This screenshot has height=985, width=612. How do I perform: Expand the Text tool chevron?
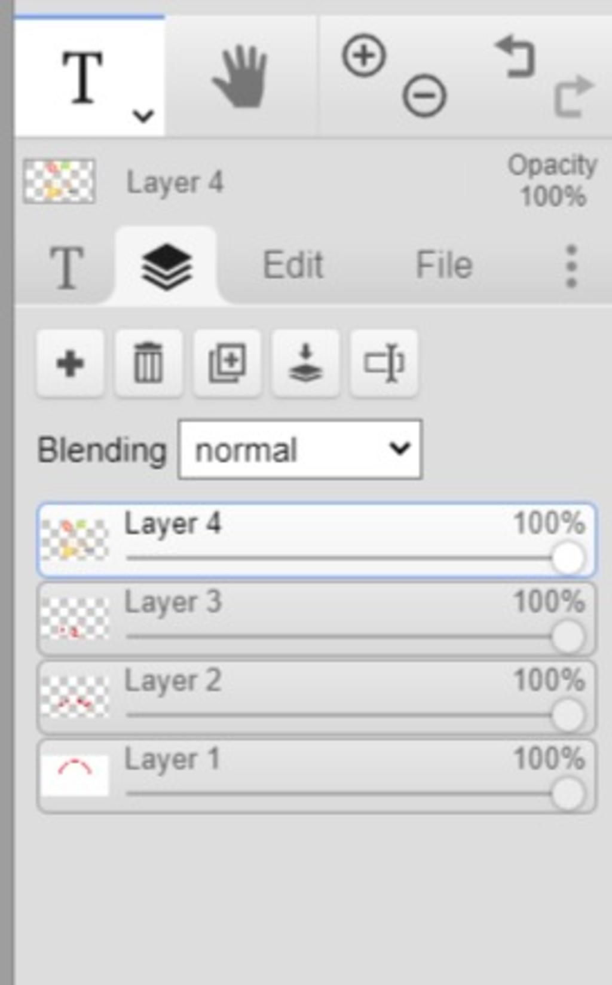pos(143,115)
